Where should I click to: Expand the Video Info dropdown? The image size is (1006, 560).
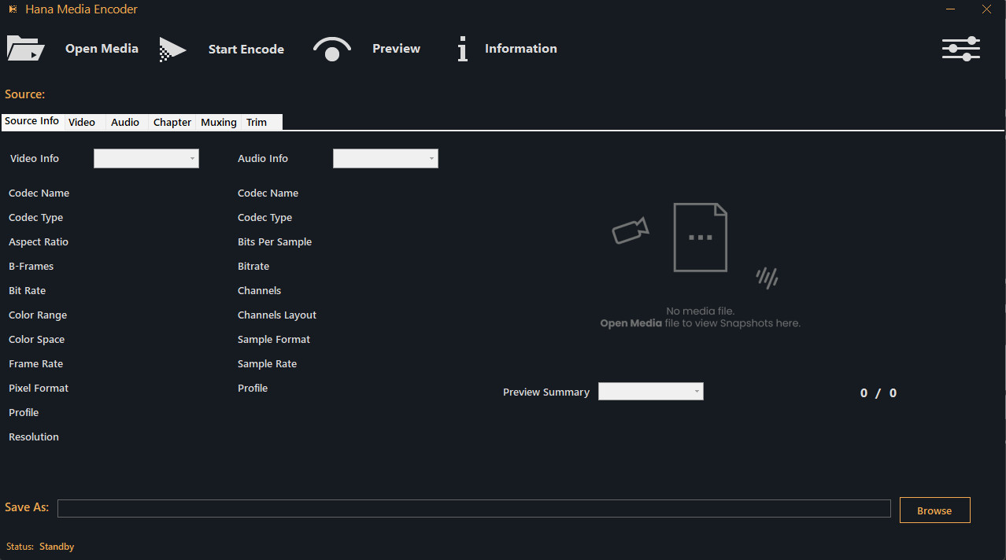click(x=146, y=158)
